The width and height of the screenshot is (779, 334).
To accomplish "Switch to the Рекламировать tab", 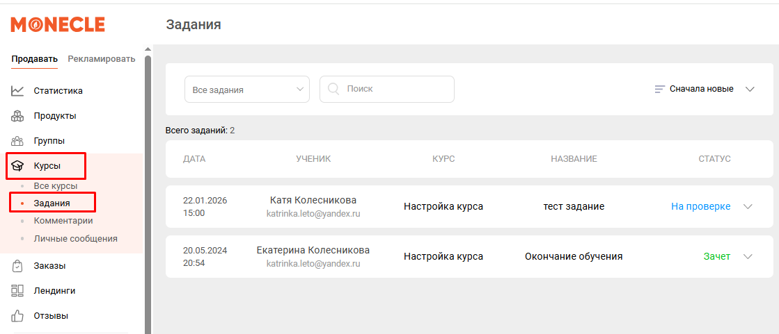I will coord(102,59).
